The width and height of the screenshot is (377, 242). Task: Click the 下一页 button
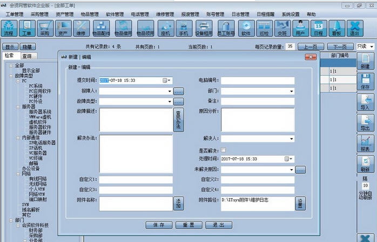click(340, 46)
